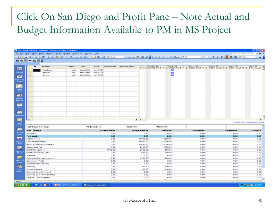The width and height of the screenshot is (279, 209).
Task: Save the project with the floppy icon
Action: (x=26, y=57)
